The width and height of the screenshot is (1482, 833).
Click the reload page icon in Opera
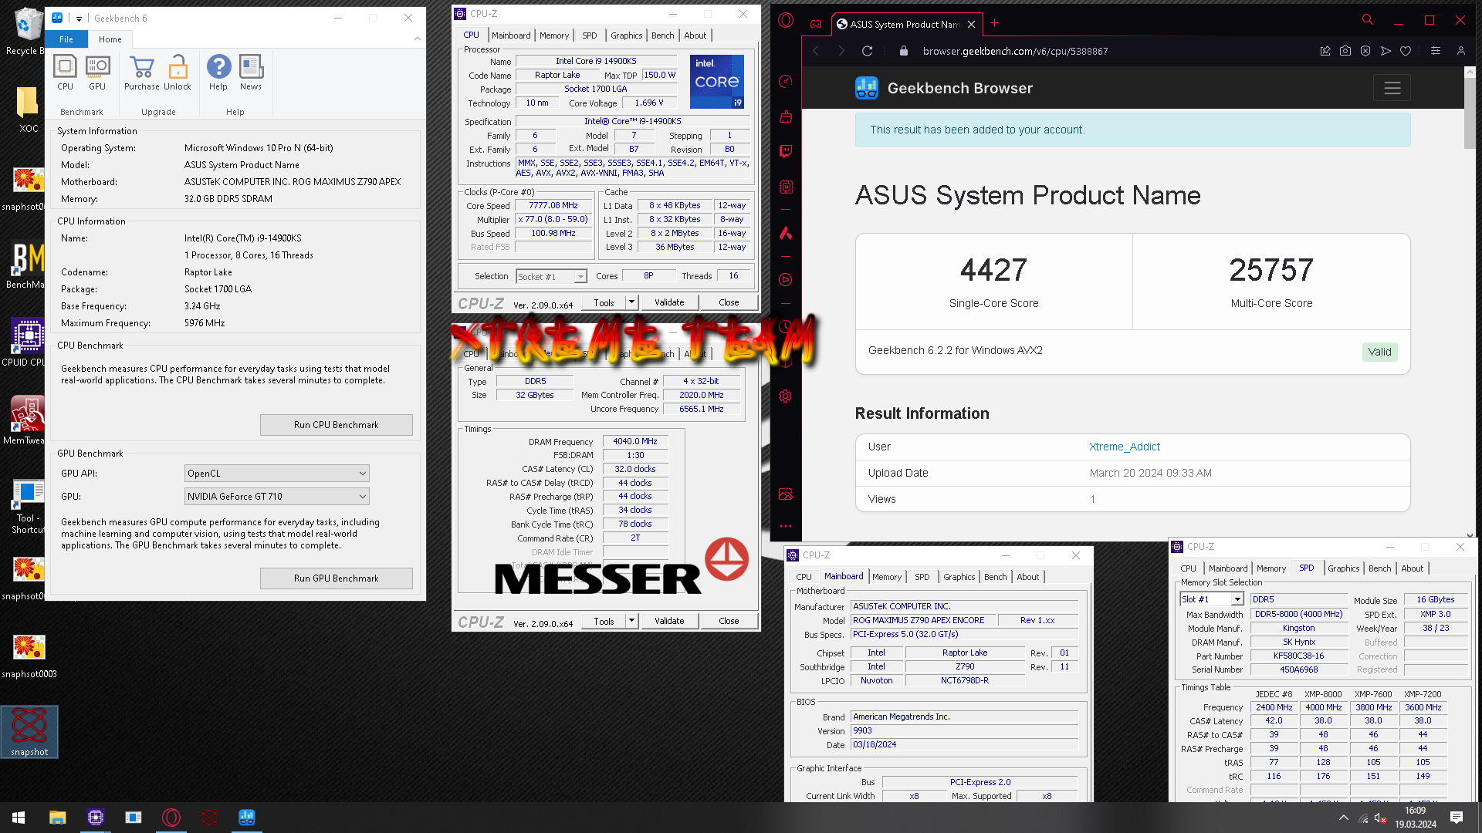pyautogui.click(x=867, y=51)
